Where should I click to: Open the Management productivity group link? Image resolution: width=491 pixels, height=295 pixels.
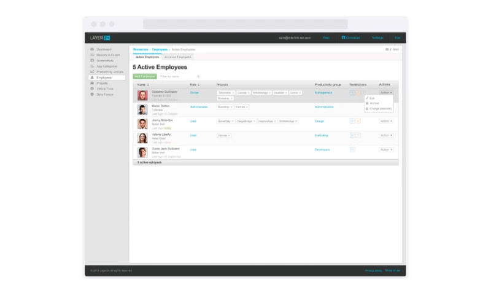(323, 93)
